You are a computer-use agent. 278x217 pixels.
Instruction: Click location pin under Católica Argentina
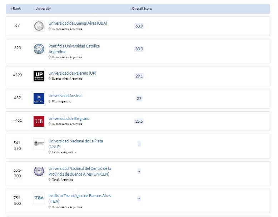49,57
